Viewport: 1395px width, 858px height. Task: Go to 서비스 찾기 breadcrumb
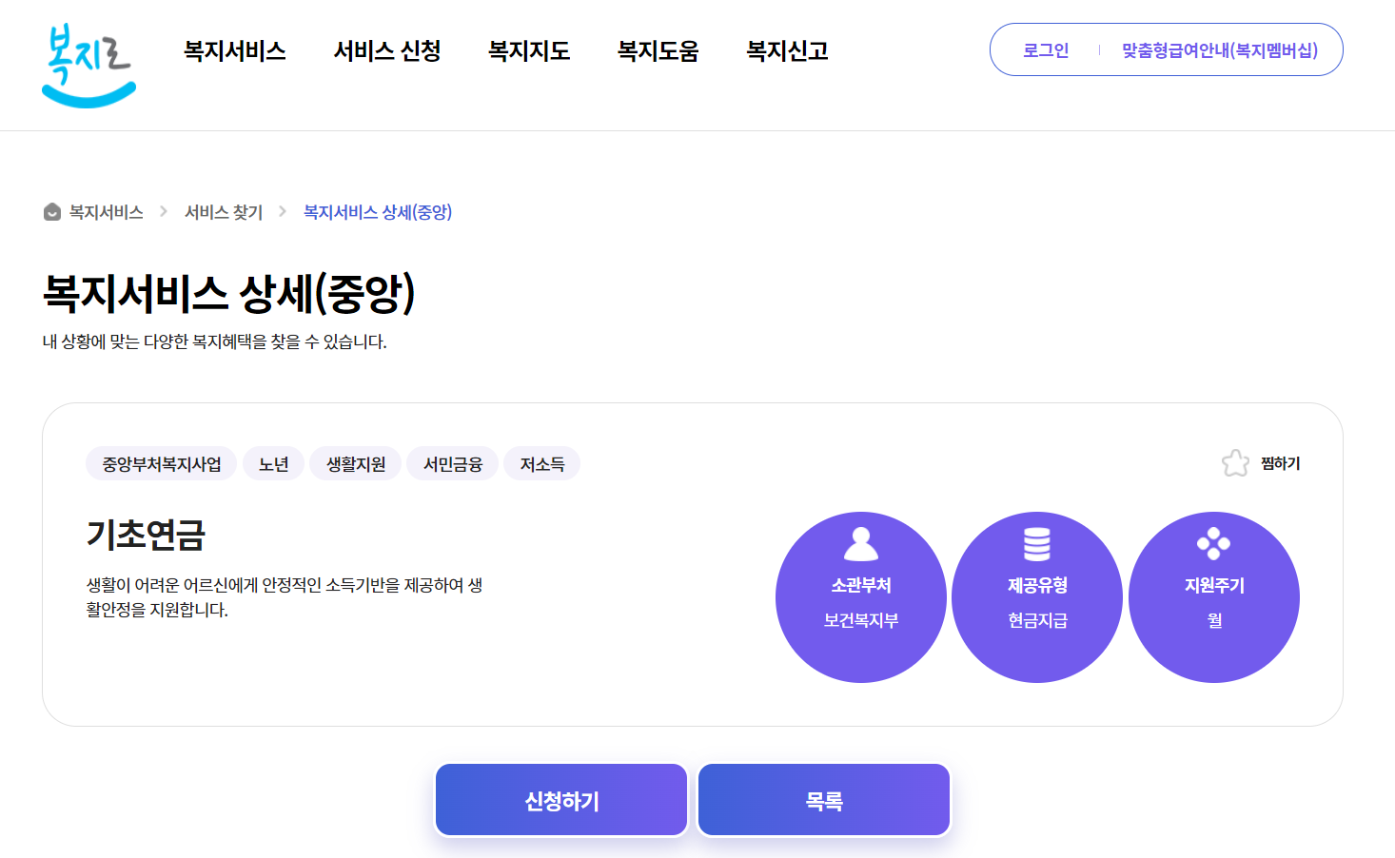[x=224, y=212]
